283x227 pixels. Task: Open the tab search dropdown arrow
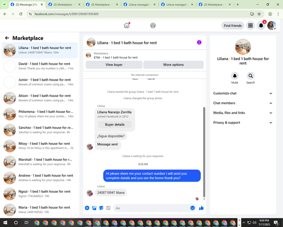pyautogui.click(x=4, y=5)
